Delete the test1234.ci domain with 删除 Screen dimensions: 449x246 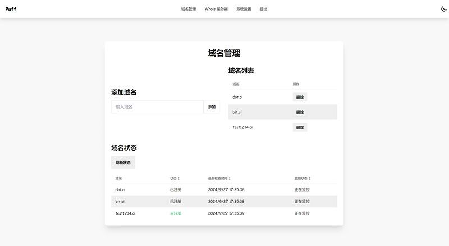pyautogui.click(x=300, y=127)
